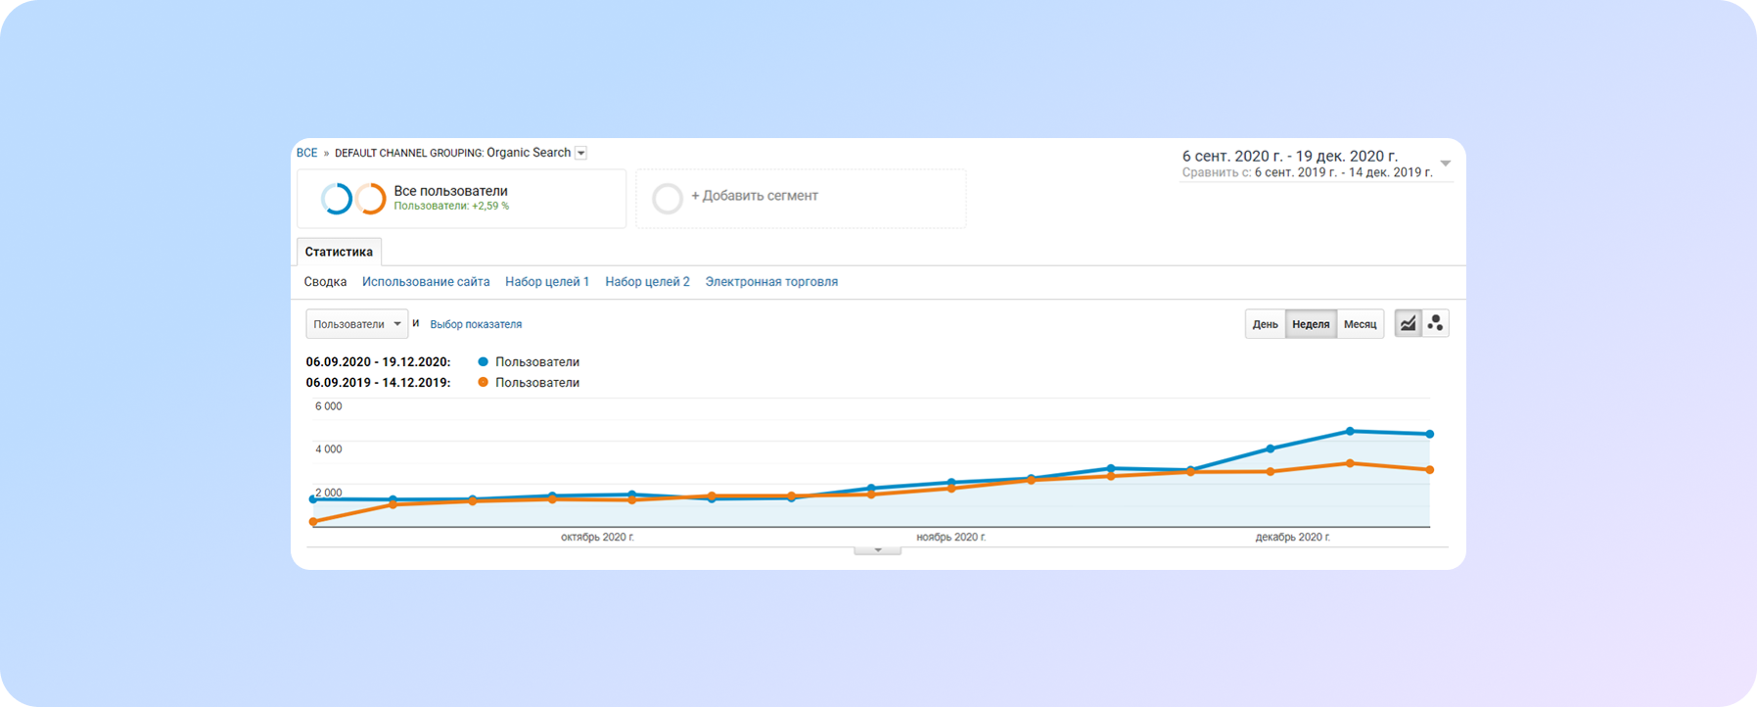This screenshot has width=1757, height=707.
Task: Select the Неделя granularity button
Action: click(1311, 324)
